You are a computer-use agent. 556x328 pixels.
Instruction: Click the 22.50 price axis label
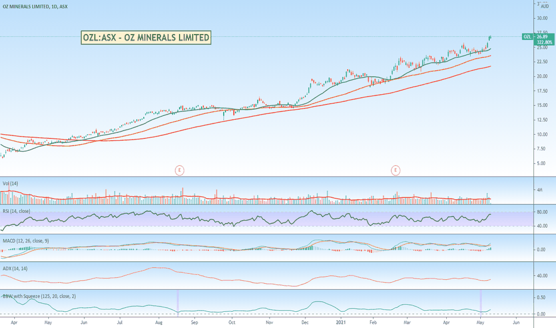pyautogui.click(x=542, y=61)
